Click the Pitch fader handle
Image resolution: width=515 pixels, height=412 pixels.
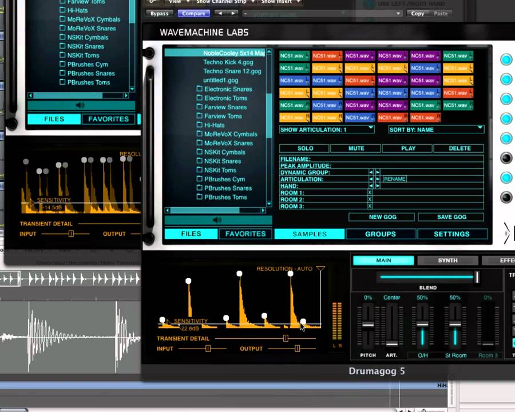tap(368, 325)
